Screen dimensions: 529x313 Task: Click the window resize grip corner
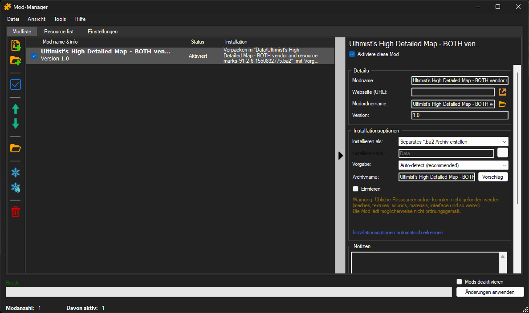tap(525, 309)
